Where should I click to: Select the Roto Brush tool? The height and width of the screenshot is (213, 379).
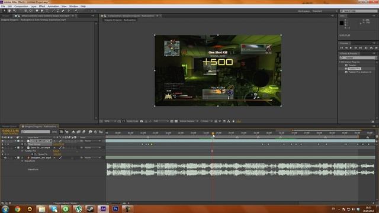(x=69, y=11)
